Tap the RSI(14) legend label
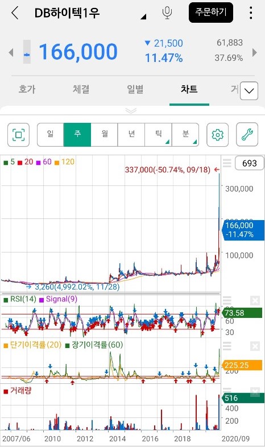This screenshot has width=265, height=447. pos(20,299)
